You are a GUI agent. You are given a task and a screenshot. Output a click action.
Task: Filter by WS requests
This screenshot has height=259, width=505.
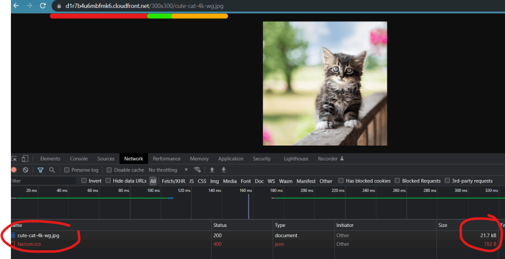pyautogui.click(x=271, y=181)
